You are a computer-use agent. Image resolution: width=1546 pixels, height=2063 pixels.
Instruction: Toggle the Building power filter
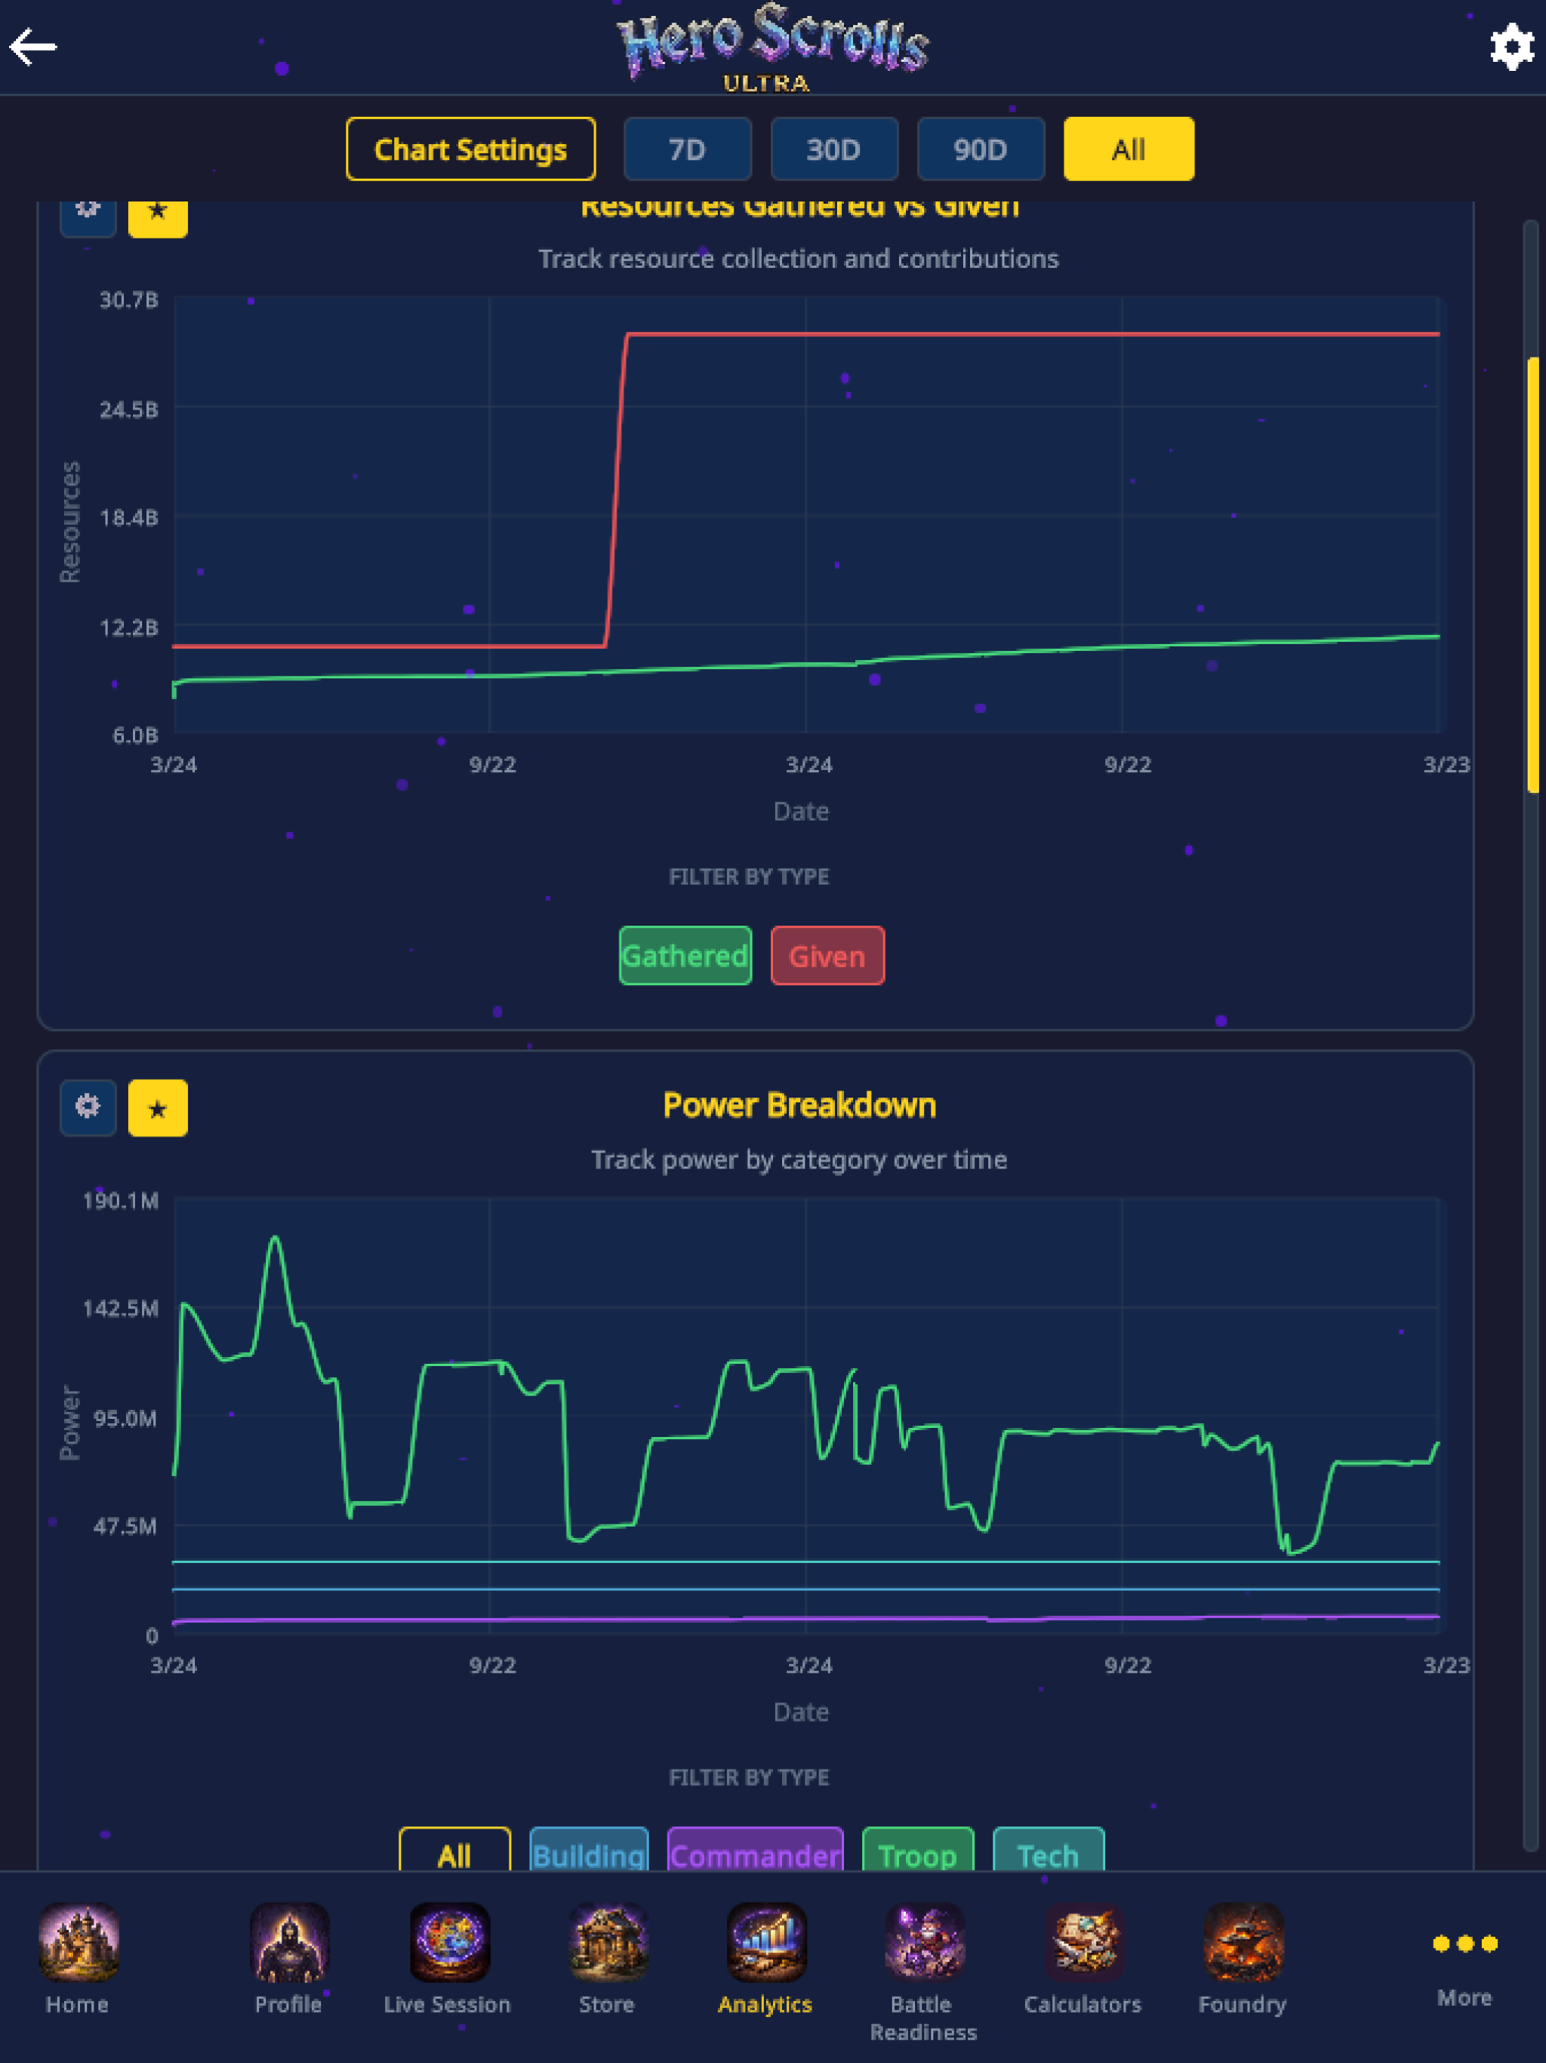[x=590, y=1850]
